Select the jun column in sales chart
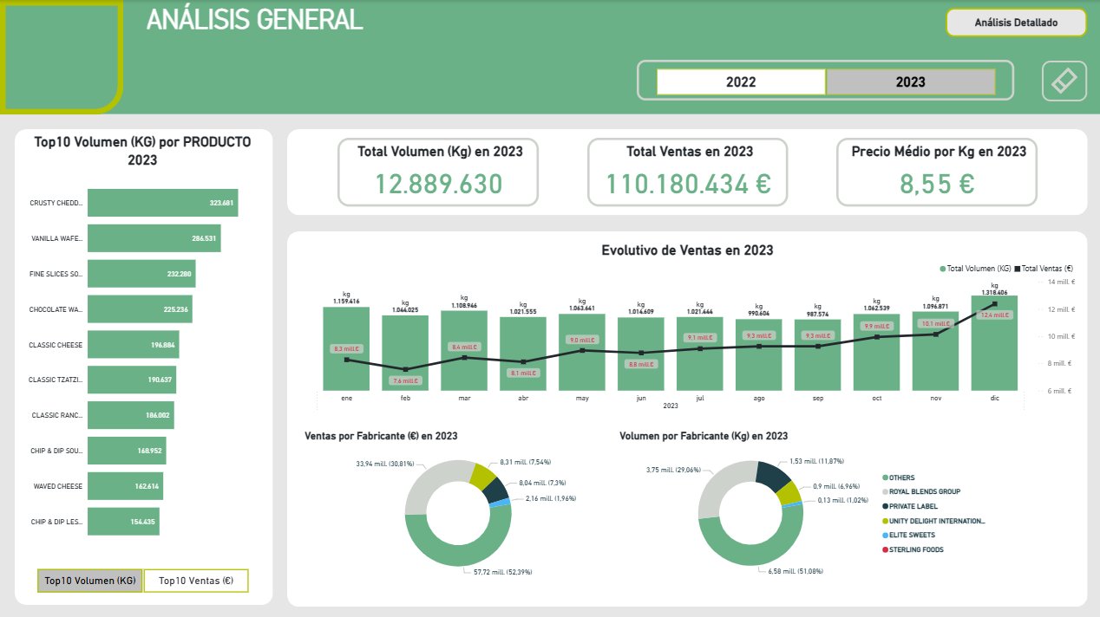1100x617 pixels. 640,354
